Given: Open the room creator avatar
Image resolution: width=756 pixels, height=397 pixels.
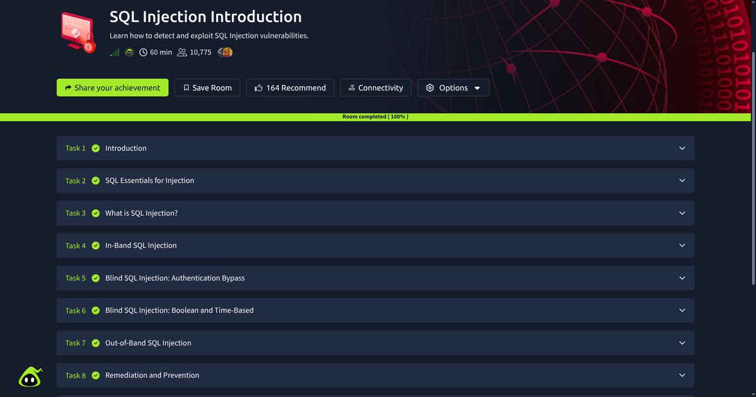Looking at the screenshot, I should click(x=225, y=52).
